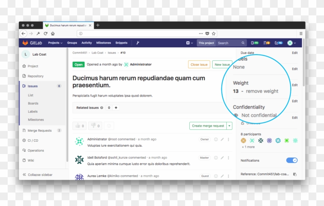The height and width of the screenshot is (206, 324).
Task: Open the admin area wrench icon
Action: coord(138,43)
